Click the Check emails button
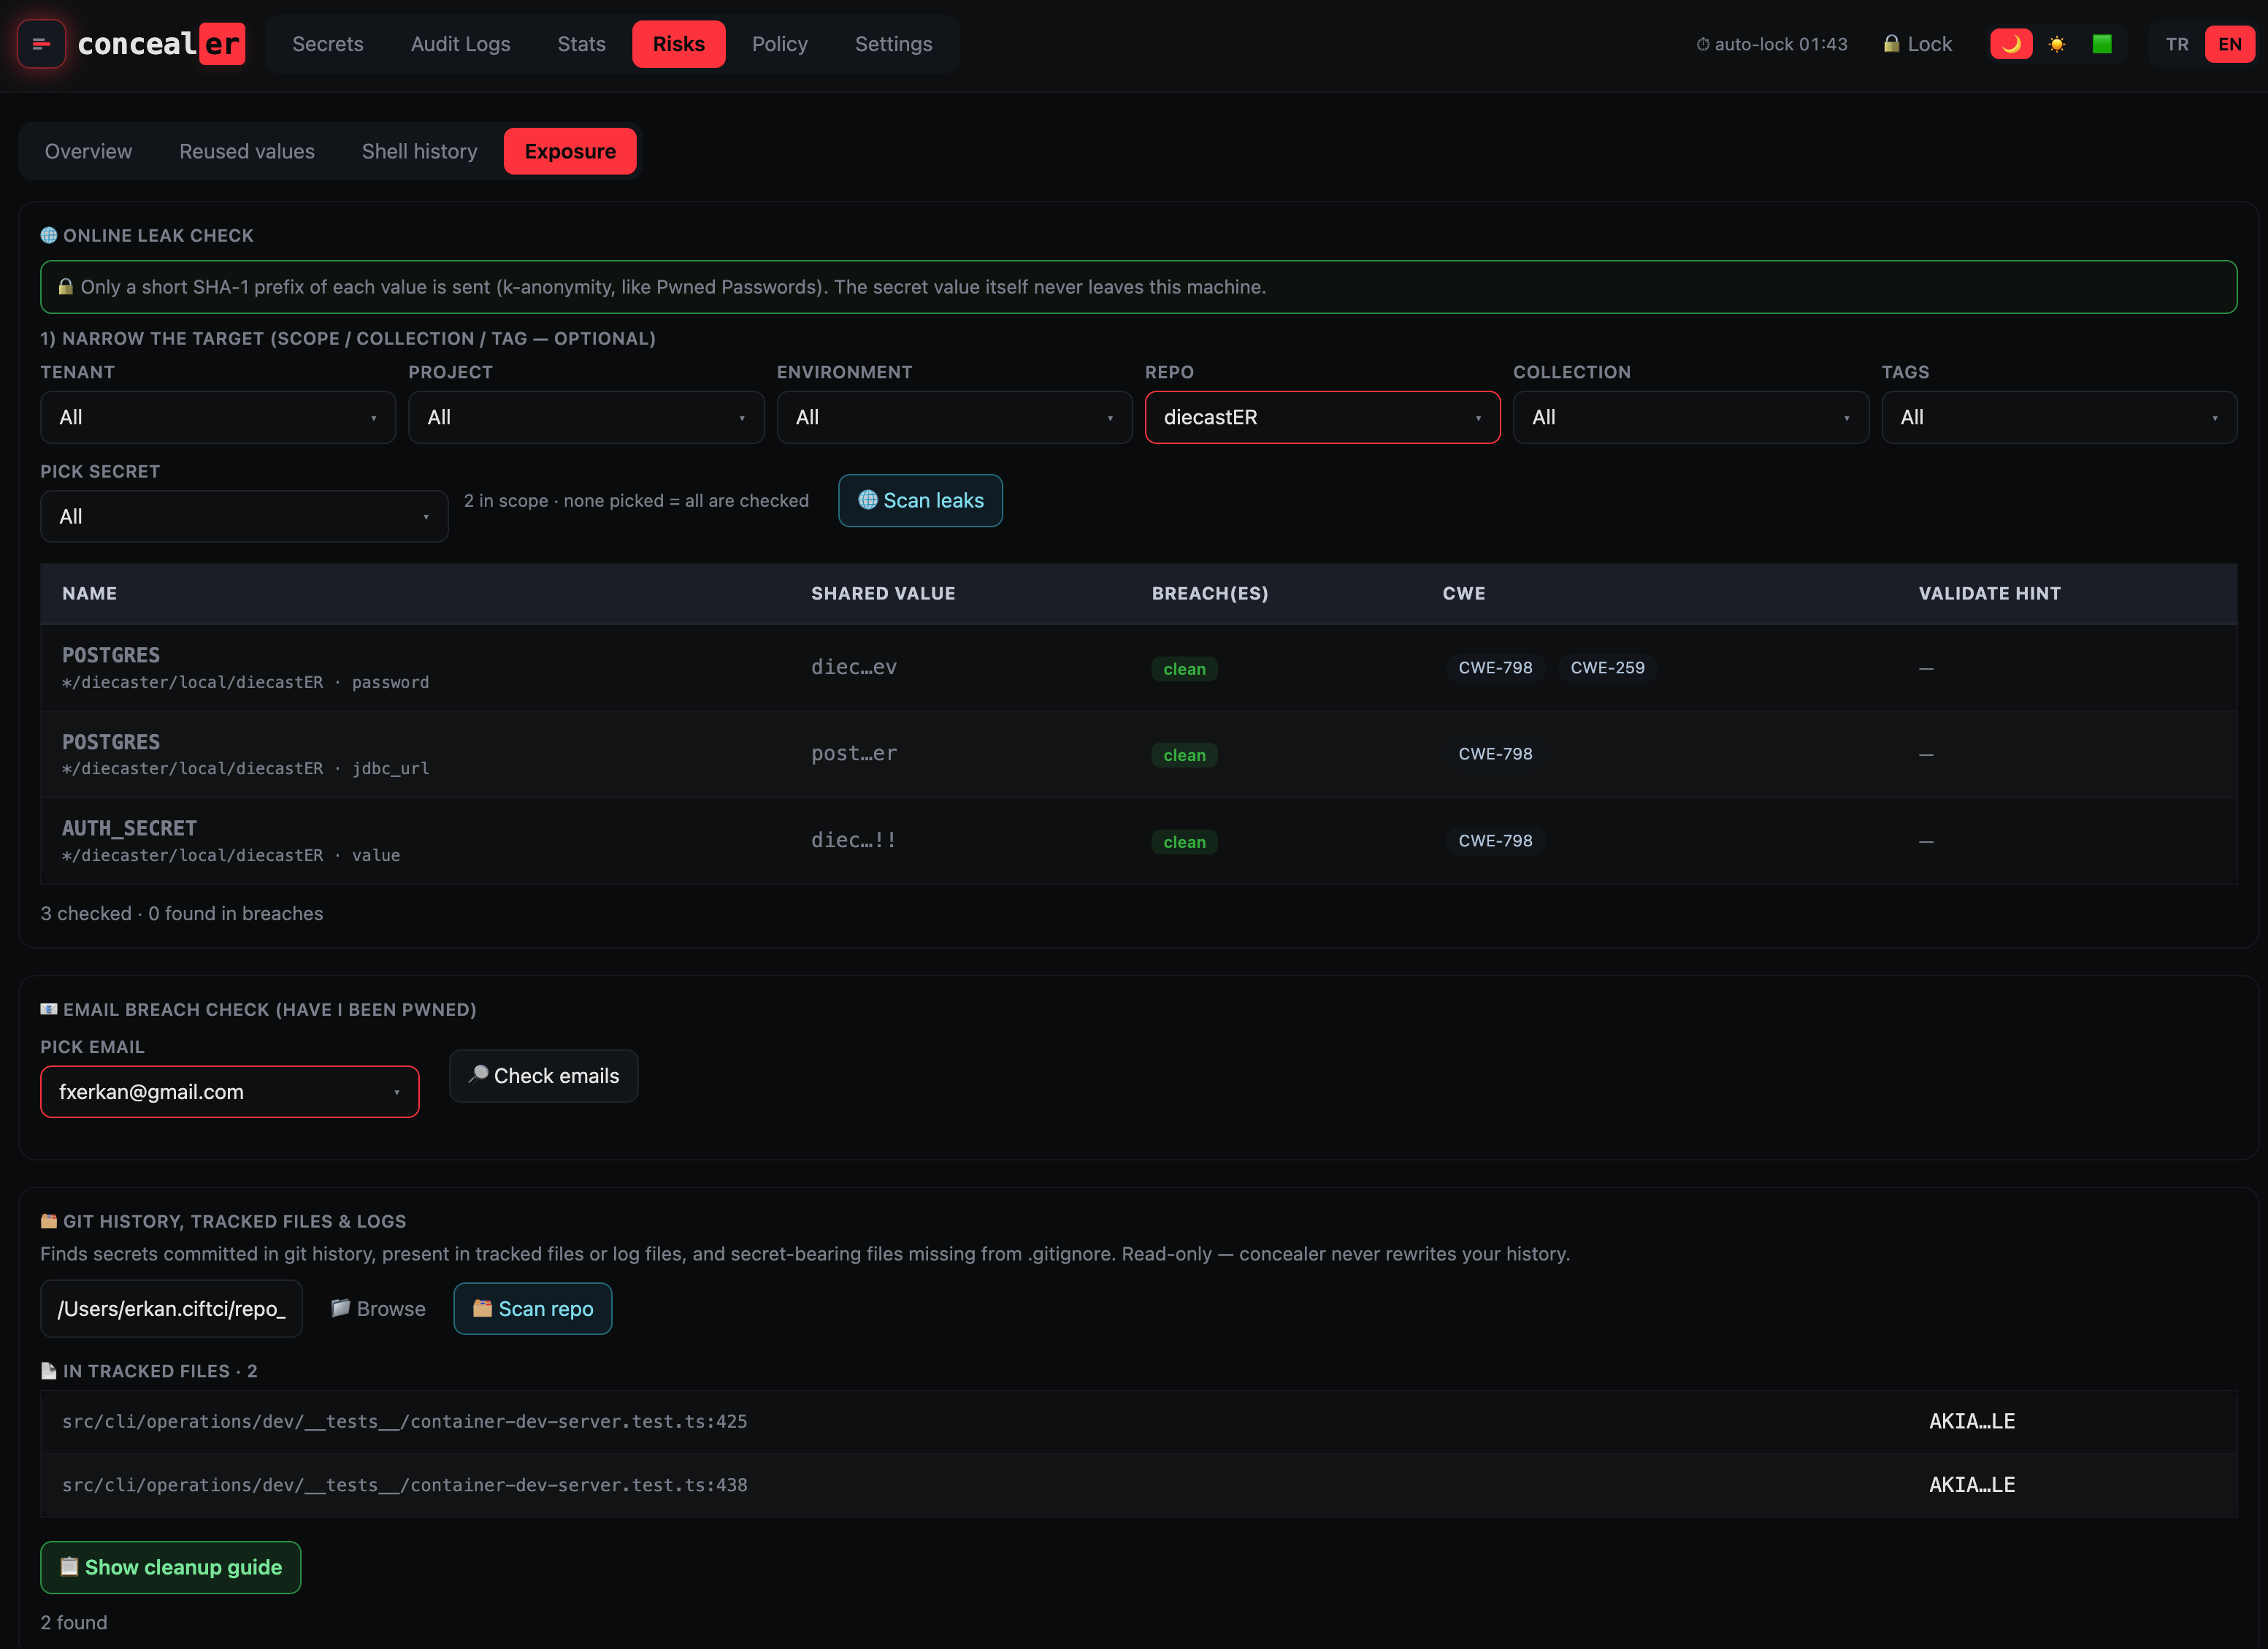This screenshot has width=2268, height=1649. [x=543, y=1076]
